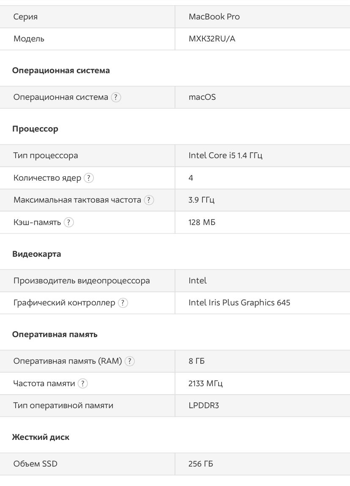
Task: Click the Объем SSD row label
Action: 36,464
